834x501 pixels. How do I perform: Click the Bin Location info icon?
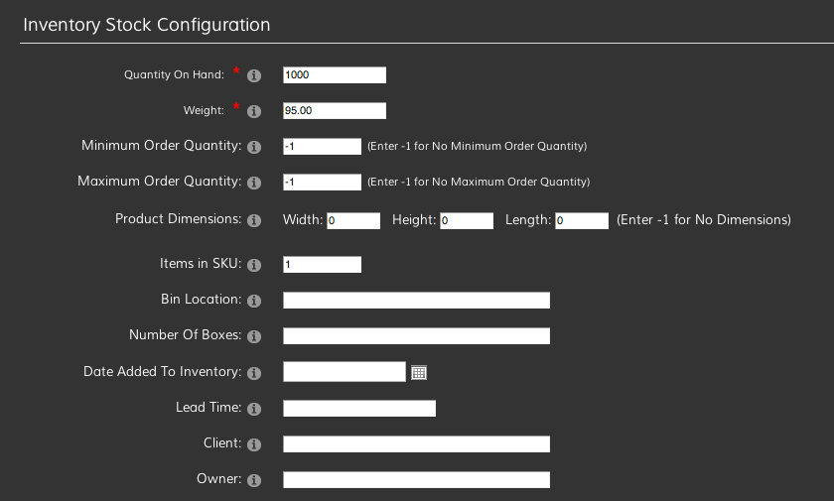(254, 301)
